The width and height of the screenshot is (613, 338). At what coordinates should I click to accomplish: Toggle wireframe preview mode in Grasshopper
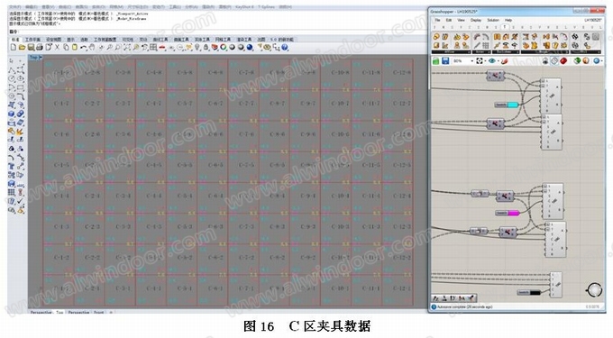[x=554, y=60]
